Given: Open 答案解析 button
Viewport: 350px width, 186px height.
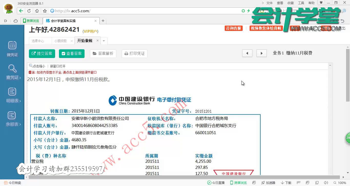Looking at the screenshot, I should tap(103, 53).
